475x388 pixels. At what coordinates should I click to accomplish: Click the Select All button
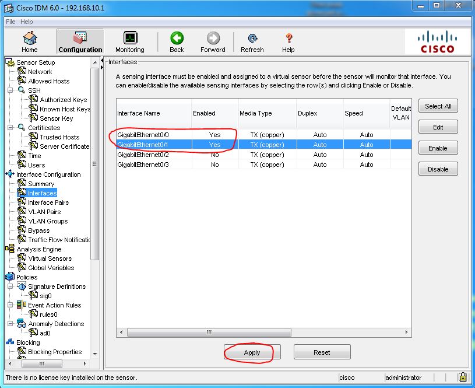[438, 106]
